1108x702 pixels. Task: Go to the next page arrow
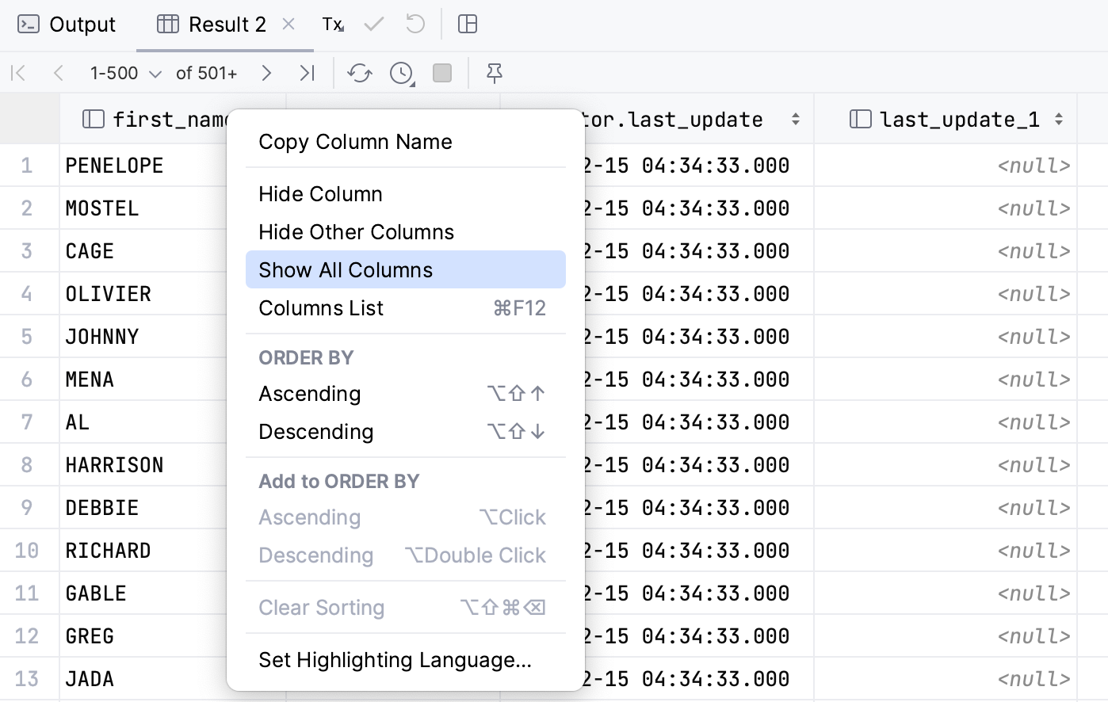(x=266, y=74)
